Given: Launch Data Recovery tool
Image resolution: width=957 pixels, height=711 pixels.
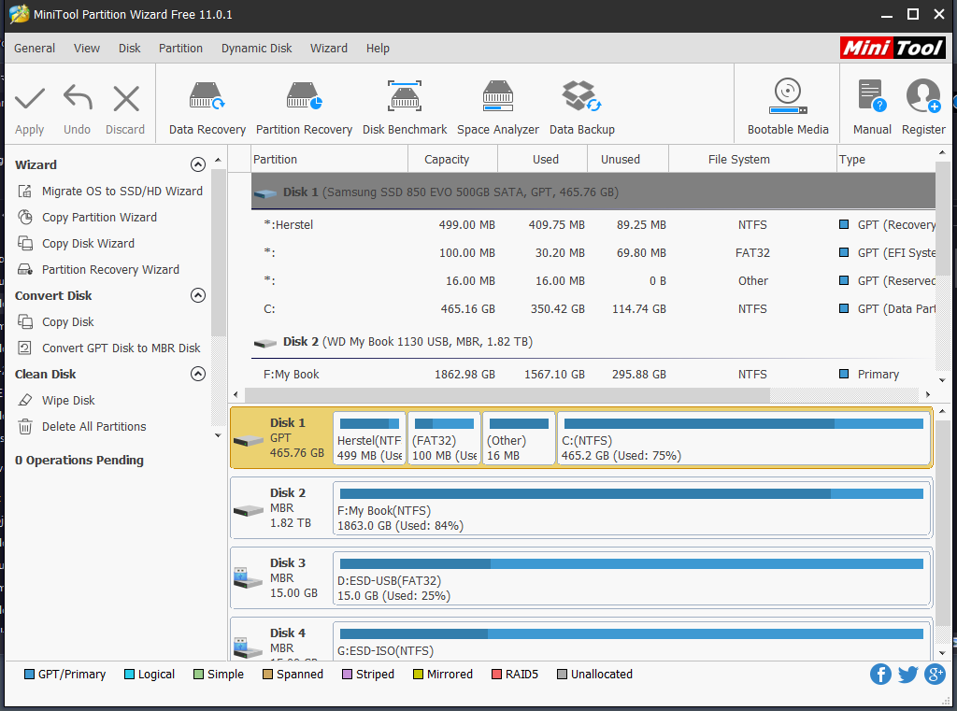Looking at the screenshot, I should 207,108.
